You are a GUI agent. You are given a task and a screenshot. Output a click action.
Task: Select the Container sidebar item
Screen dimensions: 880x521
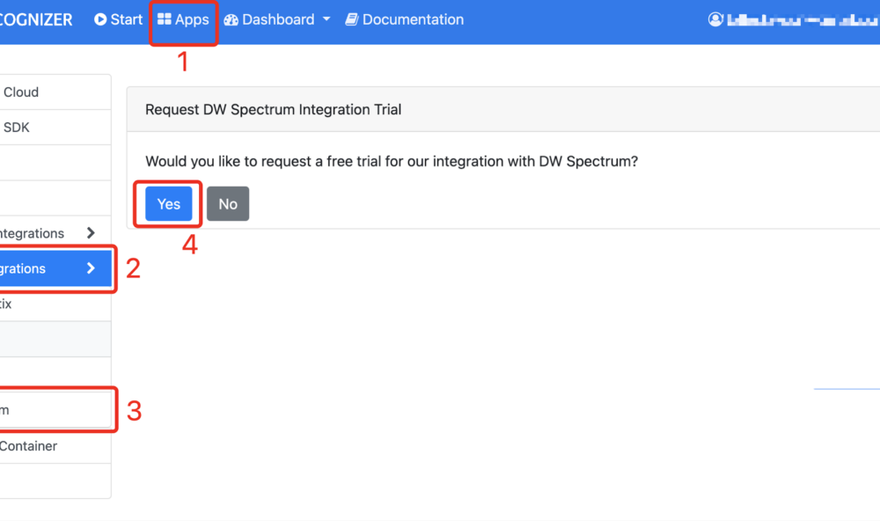point(55,446)
